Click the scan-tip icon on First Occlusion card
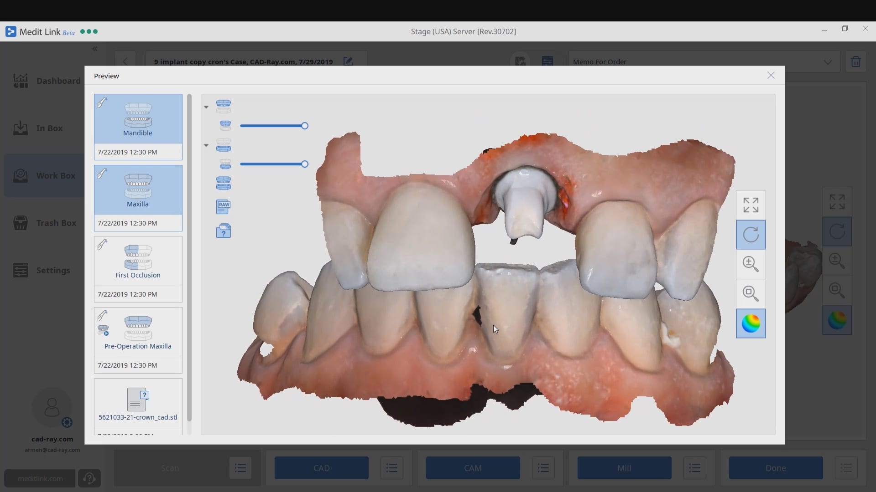The width and height of the screenshot is (876, 492). [102, 245]
